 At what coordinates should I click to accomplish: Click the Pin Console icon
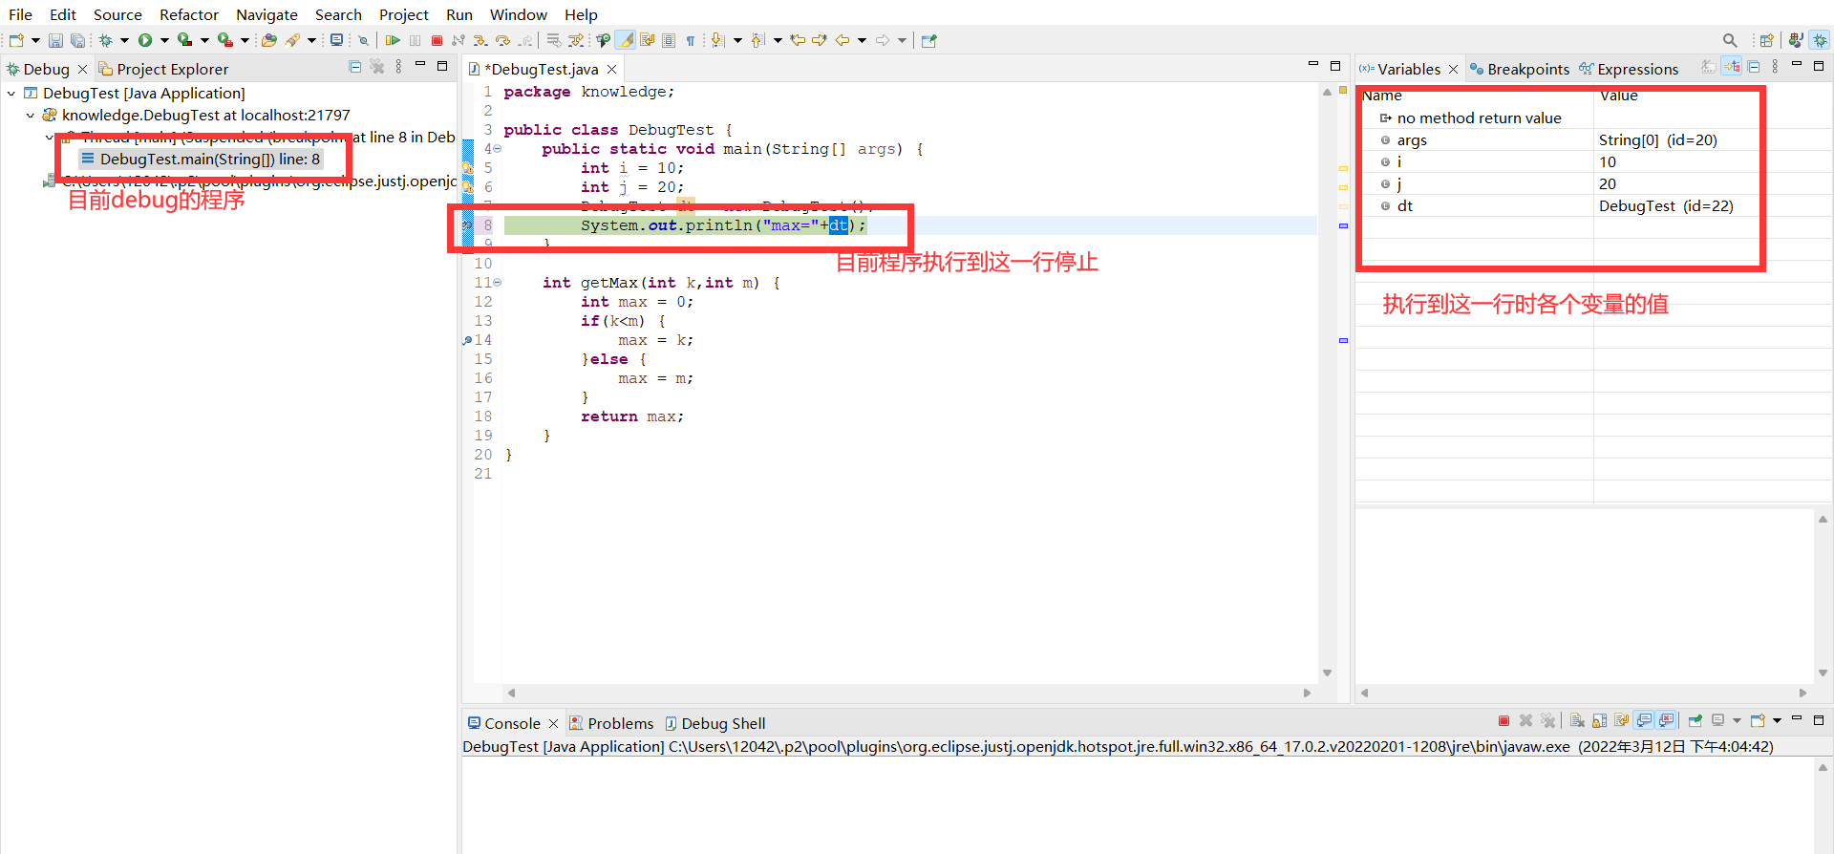[1695, 720]
